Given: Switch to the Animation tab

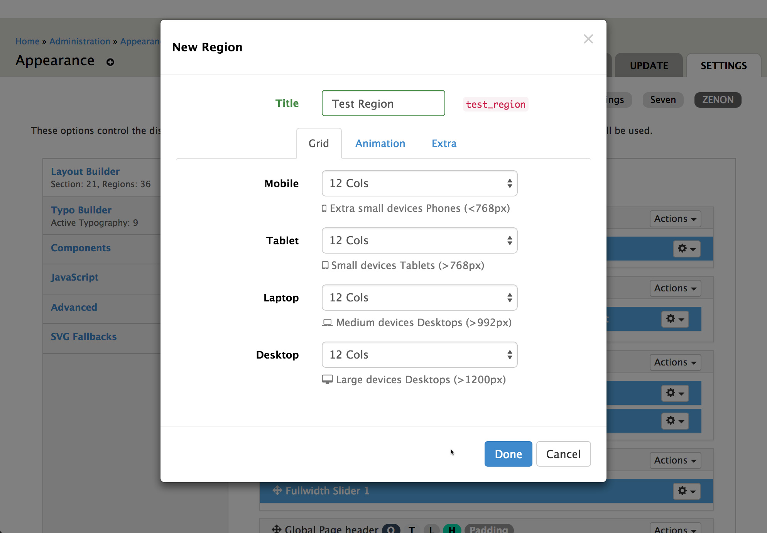Looking at the screenshot, I should [380, 144].
